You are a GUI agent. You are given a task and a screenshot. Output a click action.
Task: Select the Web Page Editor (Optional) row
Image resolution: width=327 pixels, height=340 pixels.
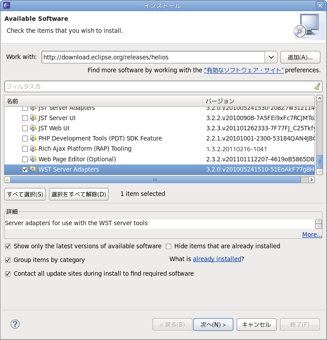pos(159,160)
